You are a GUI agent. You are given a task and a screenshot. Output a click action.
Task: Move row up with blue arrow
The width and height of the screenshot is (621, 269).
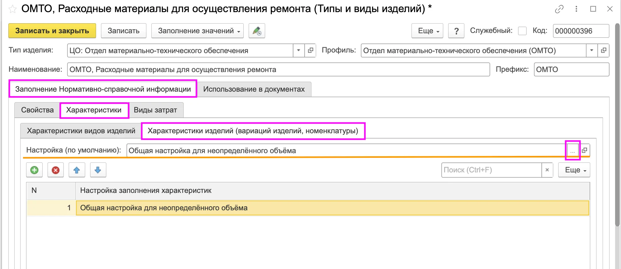click(x=77, y=170)
